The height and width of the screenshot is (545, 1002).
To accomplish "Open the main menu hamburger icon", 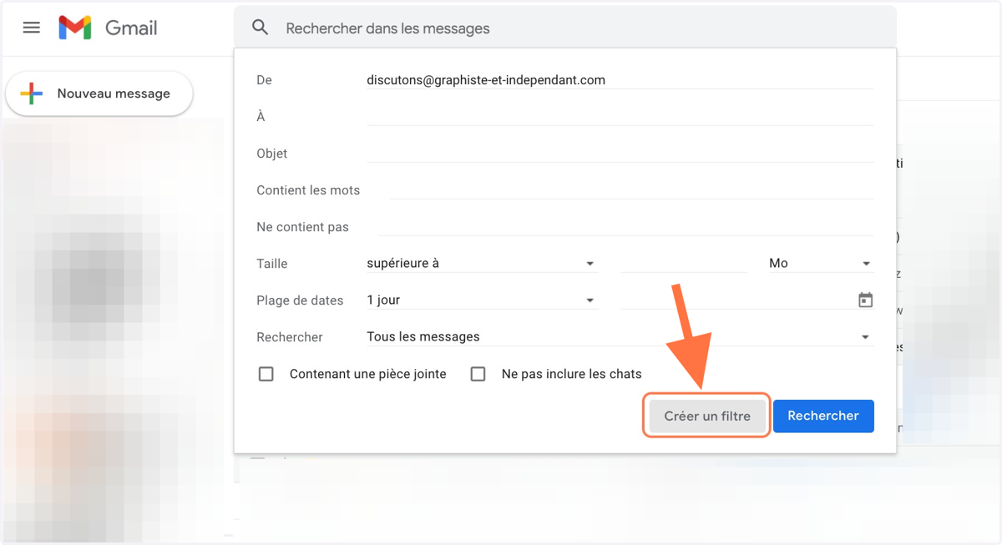I will pyautogui.click(x=31, y=28).
